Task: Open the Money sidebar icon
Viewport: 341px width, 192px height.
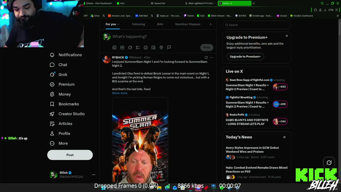Action: tap(52, 94)
